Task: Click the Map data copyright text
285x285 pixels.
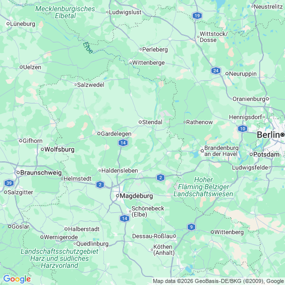Action: [218, 281]
